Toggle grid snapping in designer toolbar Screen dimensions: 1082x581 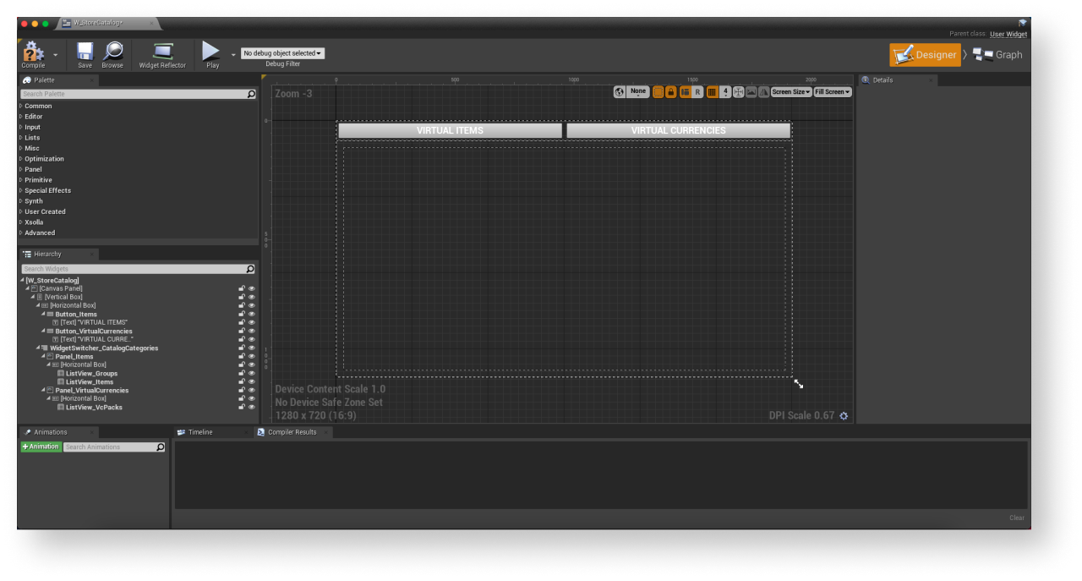pyautogui.click(x=712, y=92)
